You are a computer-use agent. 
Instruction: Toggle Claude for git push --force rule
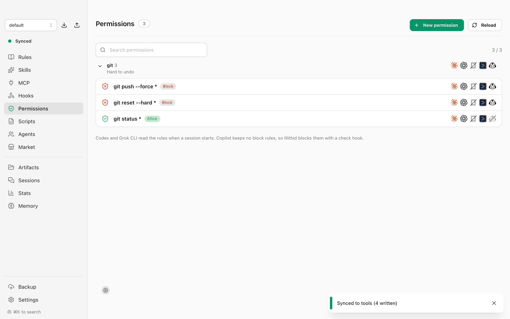(454, 86)
